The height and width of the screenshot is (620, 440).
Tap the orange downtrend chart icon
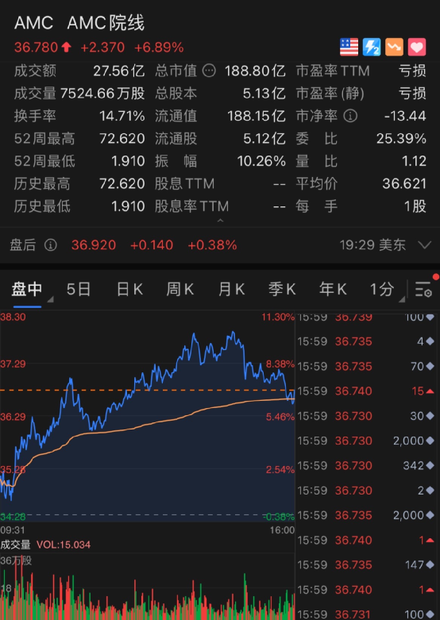point(394,47)
